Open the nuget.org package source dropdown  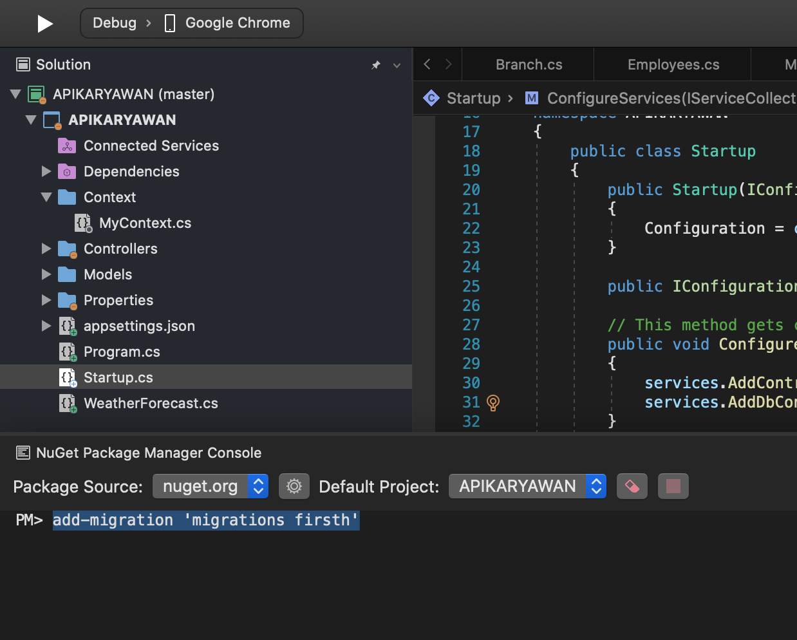point(211,486)
